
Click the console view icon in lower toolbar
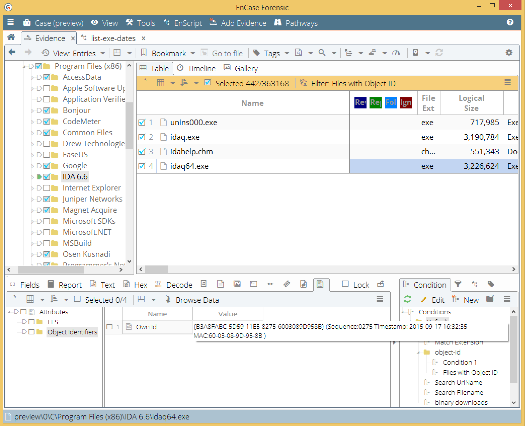[254, 284]
